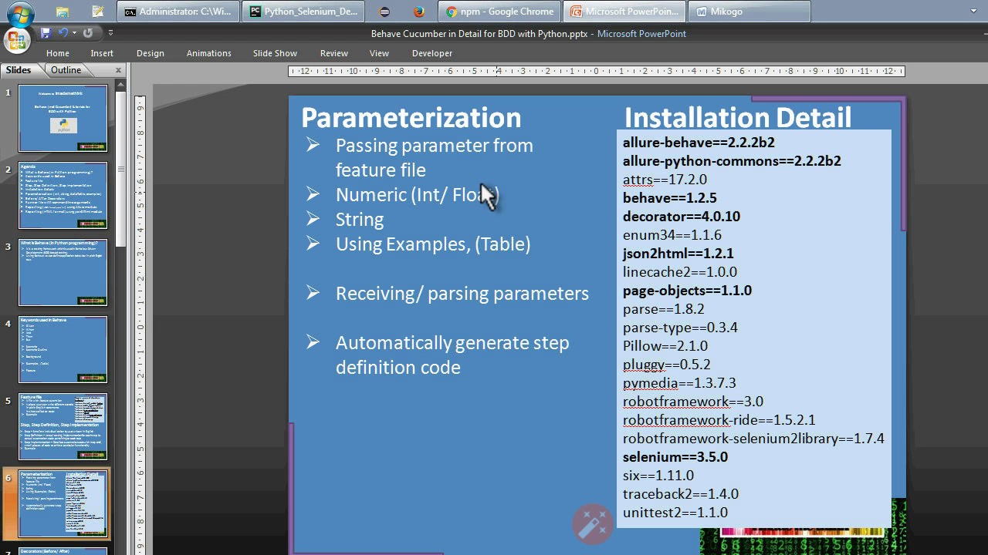Click the 'Using Examples, (Table)' bullet
Image resolution: width=988 pixels, height=555 pixels.
[433, 244]
